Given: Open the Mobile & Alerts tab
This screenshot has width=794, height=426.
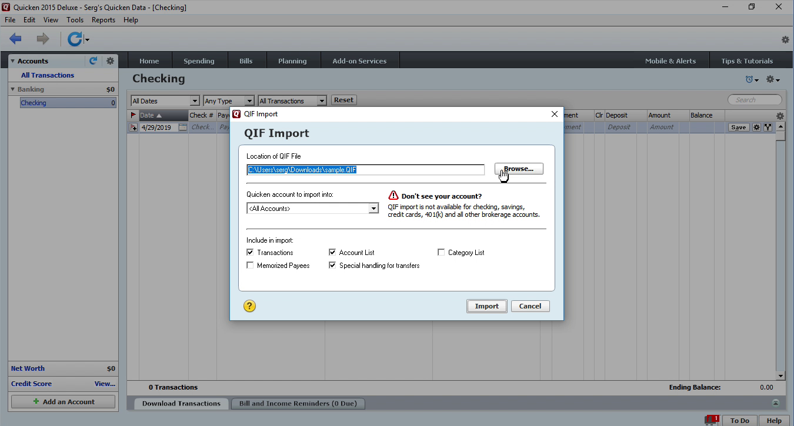Looking at the screenshot, I should point(670,61).
